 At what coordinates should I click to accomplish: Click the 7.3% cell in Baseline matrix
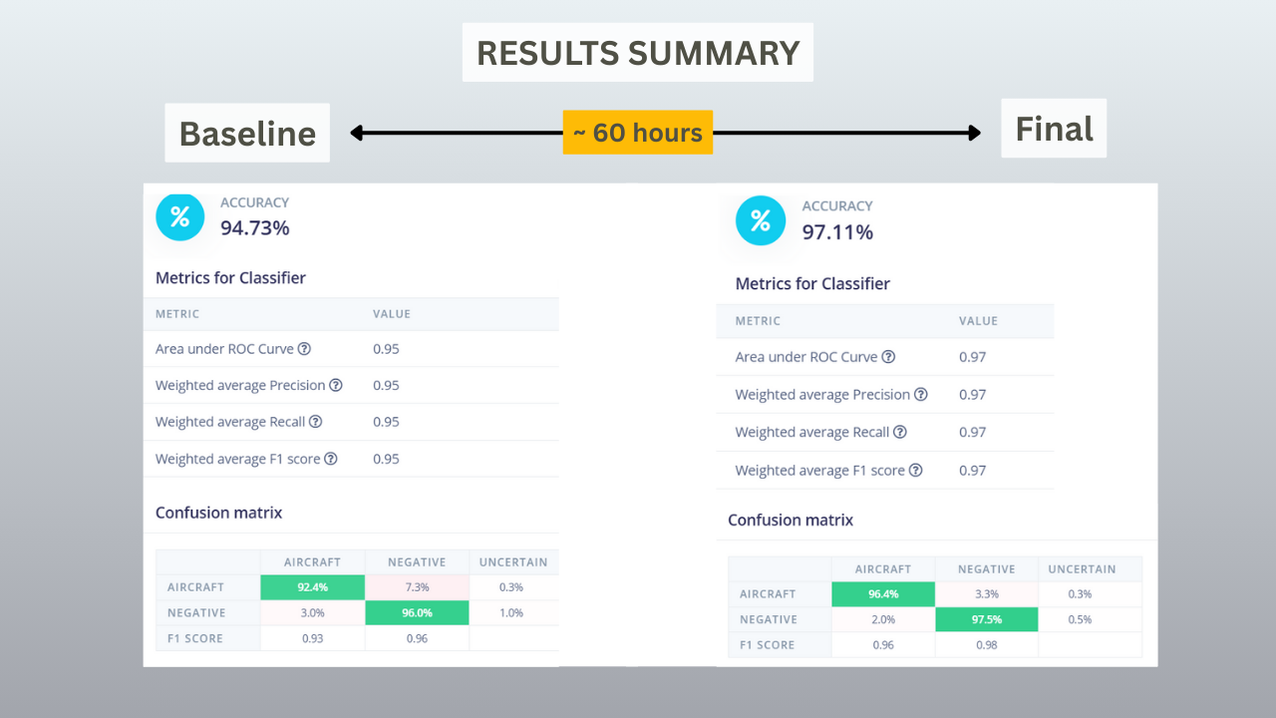click(x=417, y=587)
